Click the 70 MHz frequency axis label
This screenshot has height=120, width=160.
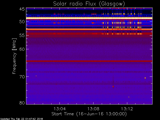22,77
